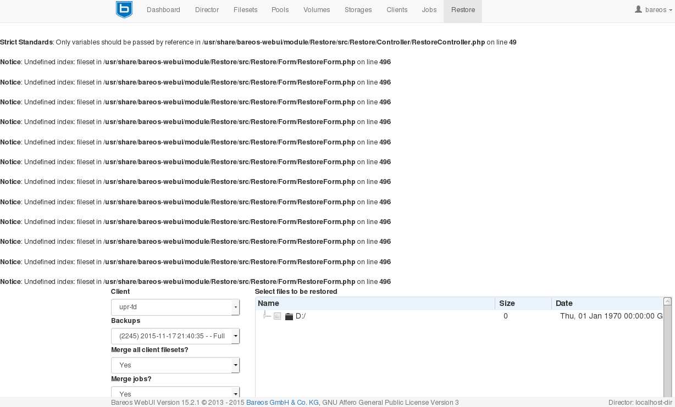Open the bareos user menu
Viewport: 675px width, 407px height.
[x=654, y=10]
